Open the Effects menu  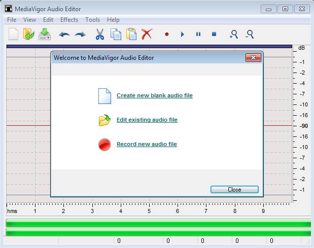click(x=69, y=20)
